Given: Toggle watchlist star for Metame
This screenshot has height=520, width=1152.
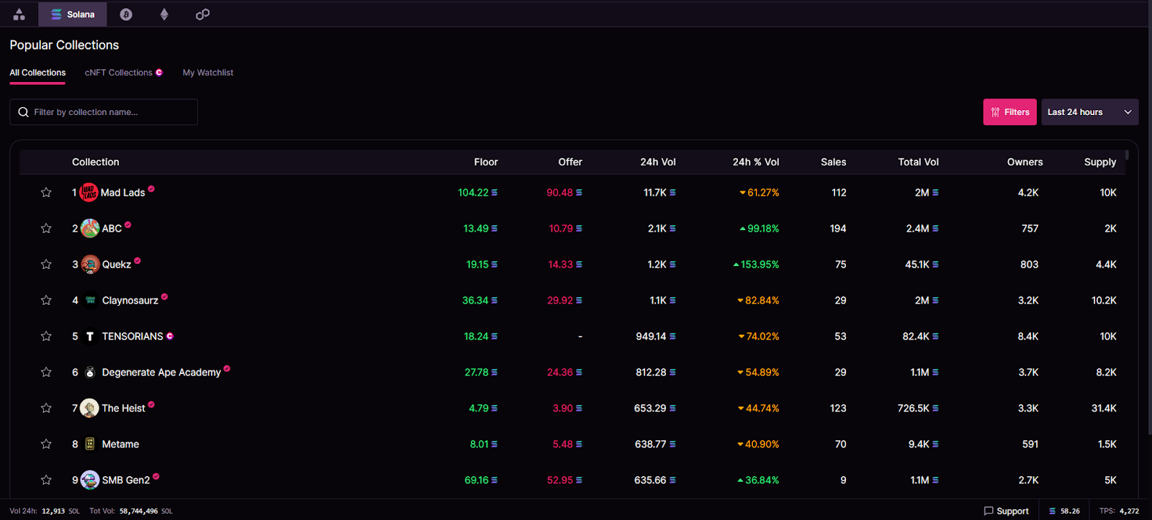Looking at the screenshot, I should (46, 444).
